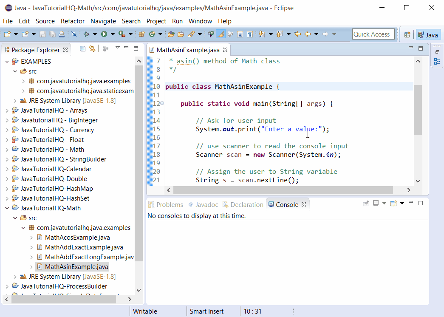444x317 pixels.
Task: Click the Quick Access search field
Action: 373,34
